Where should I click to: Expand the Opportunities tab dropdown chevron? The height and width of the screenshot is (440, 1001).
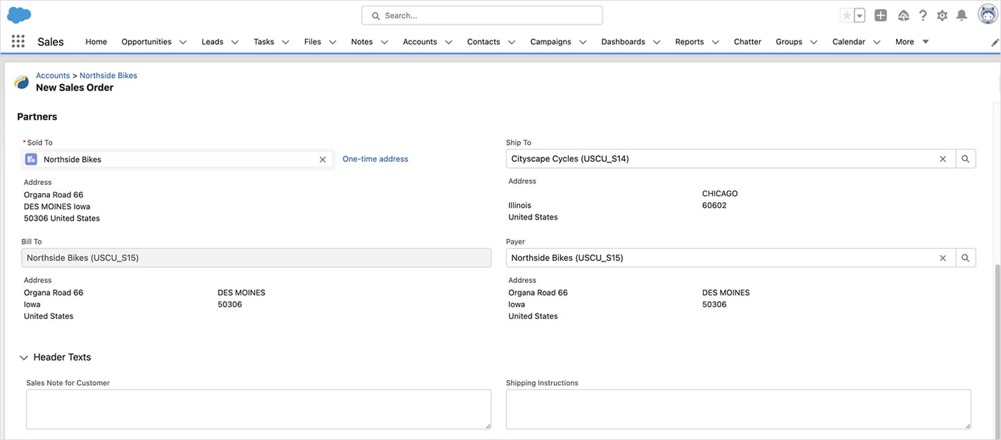[183, 42]
